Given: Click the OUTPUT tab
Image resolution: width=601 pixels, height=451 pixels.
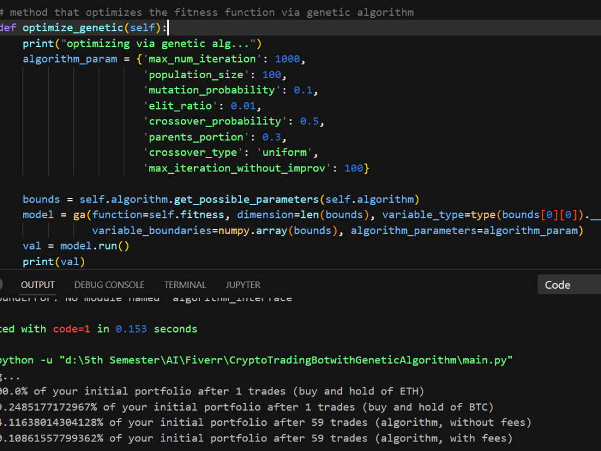Looking at the screenshot, I should pos(37,284).
